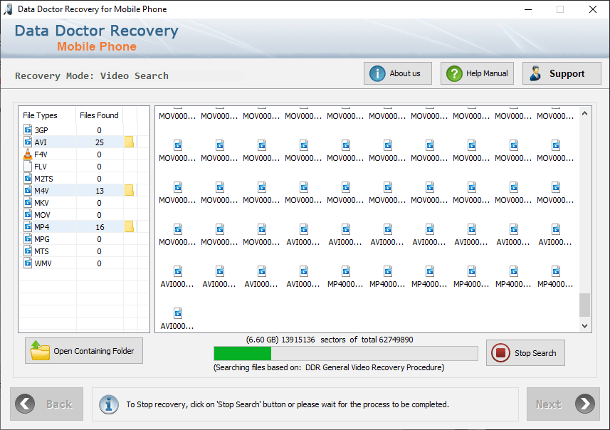610x430 pixels.
Task: Open the Help Manual
Action: click(x=477, y=73)
